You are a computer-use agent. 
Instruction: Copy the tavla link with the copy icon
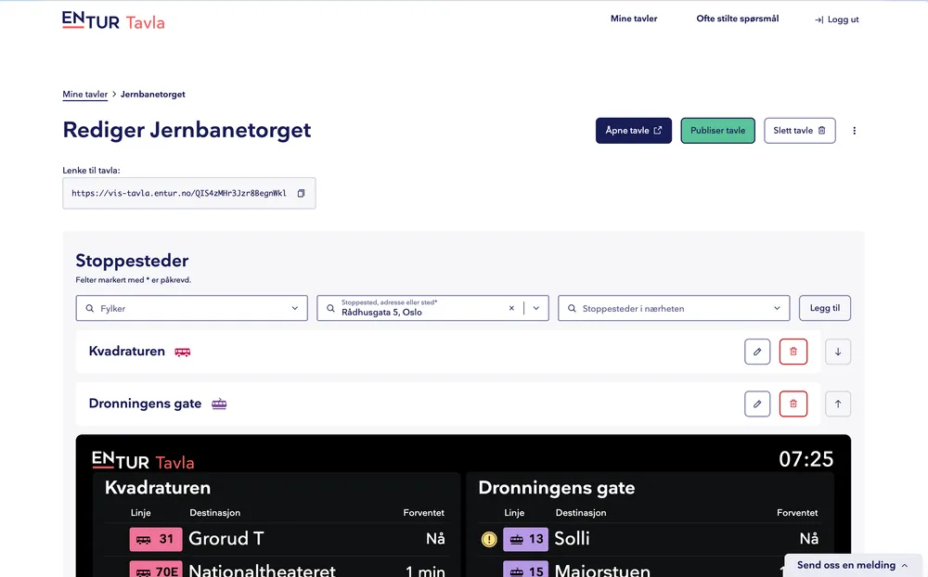301,193
